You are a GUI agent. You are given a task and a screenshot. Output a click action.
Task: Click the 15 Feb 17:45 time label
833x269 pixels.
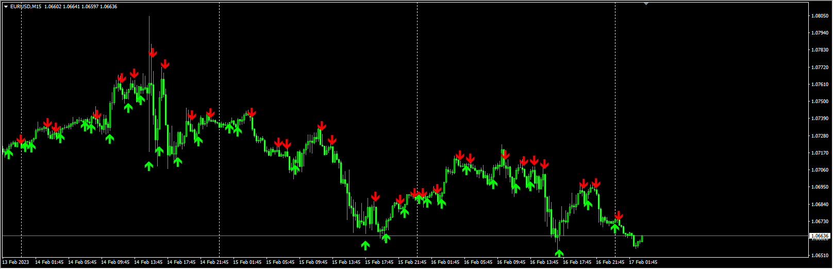(x=379, y=262)
